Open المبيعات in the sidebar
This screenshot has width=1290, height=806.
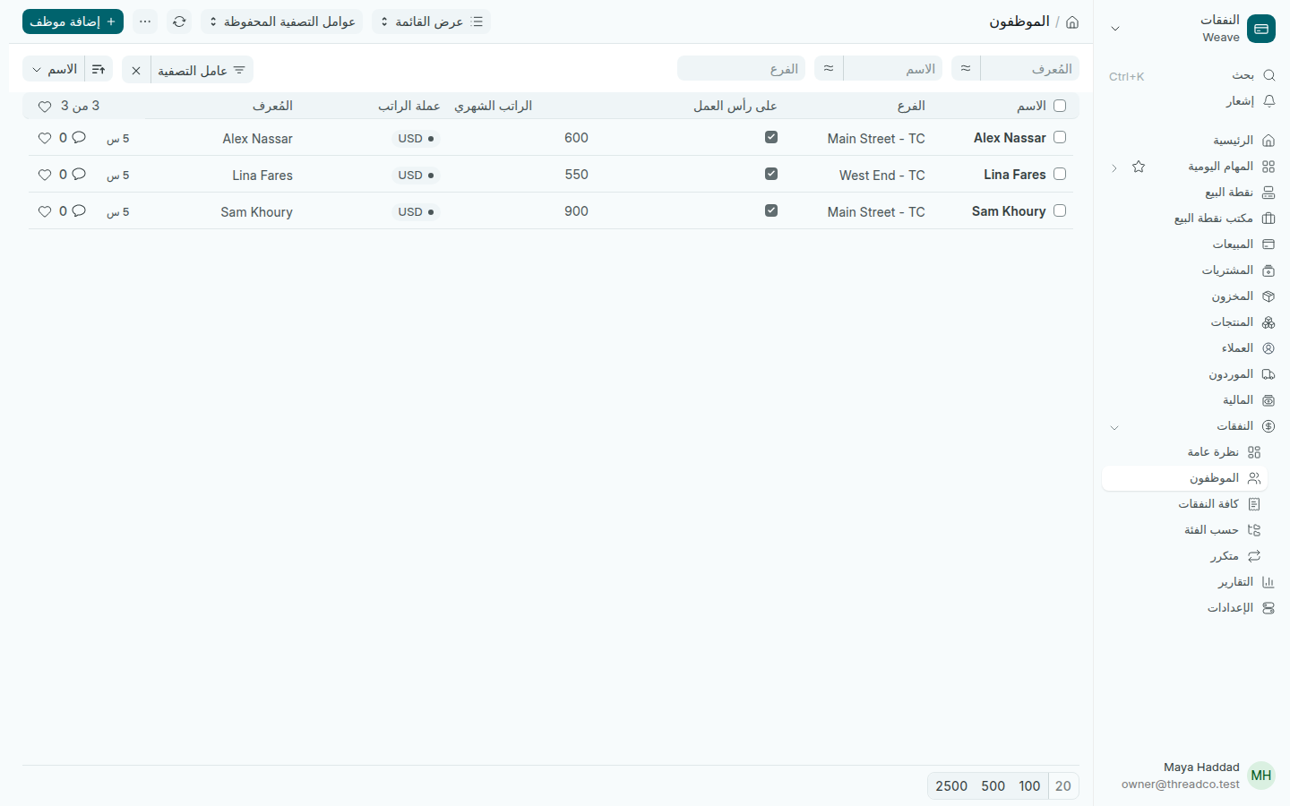(1191, 244)
